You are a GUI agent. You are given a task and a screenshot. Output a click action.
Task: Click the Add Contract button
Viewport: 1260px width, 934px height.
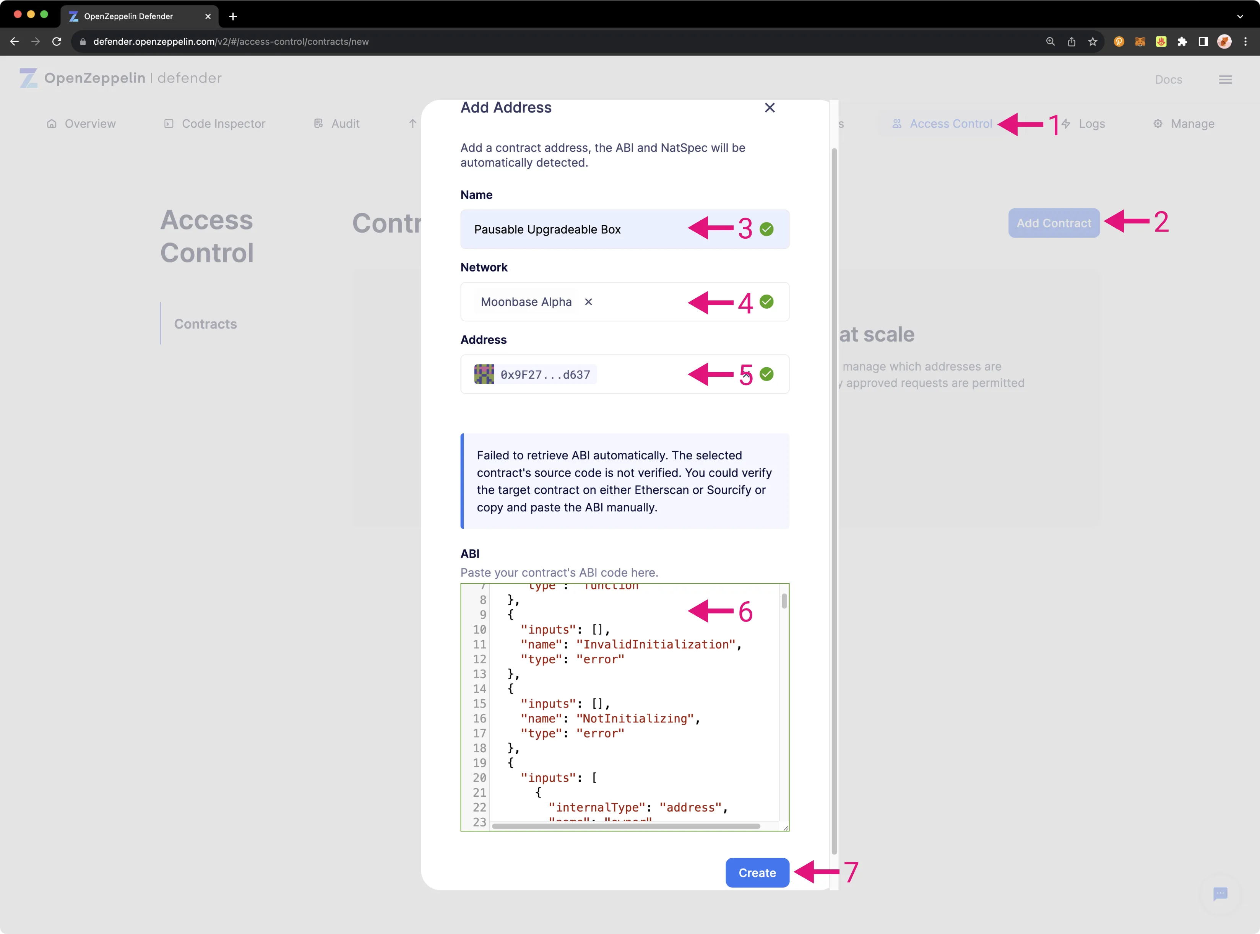pyautogui.click(x=1054, y=222)
